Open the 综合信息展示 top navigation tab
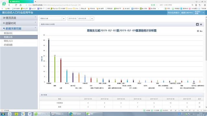The width and height of the screenshot is (207, 116). click(174, 13)
